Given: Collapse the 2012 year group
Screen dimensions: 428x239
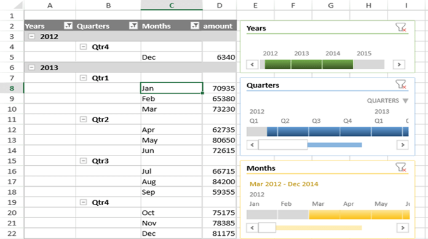Looking at the screenshot, I should (x=31, y=36).
